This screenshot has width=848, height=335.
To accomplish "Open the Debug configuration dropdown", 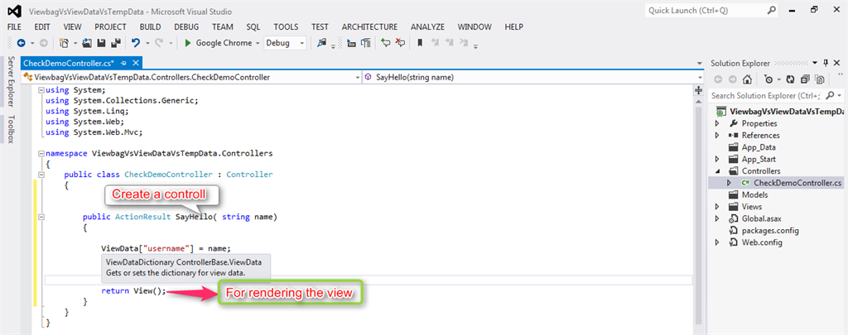I will pyautogui.click(x=301, y=43).
